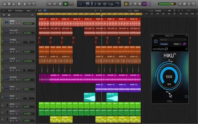Open the Functions menu
The width and height of the screenshot is (198, 124).
(19, 11)
